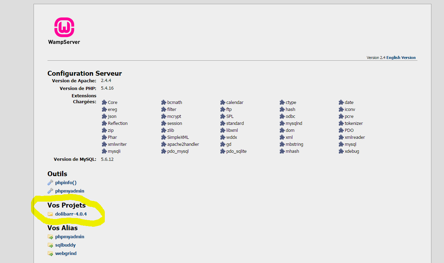Viewport: 444px width, 263px height.
Task: Open phpmyadmin under Outils
Action: [x=70, y=191]
